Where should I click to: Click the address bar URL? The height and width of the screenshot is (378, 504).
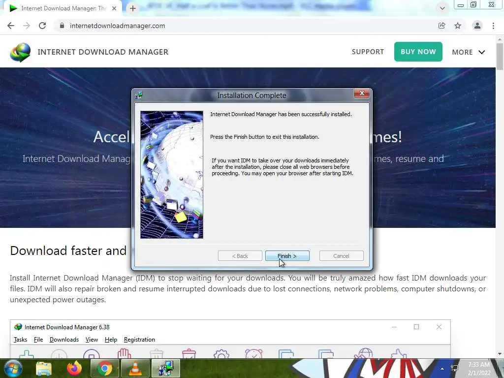pos(117,26)
